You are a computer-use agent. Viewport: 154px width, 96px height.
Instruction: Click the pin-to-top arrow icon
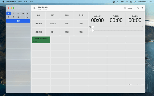point(142,8)
